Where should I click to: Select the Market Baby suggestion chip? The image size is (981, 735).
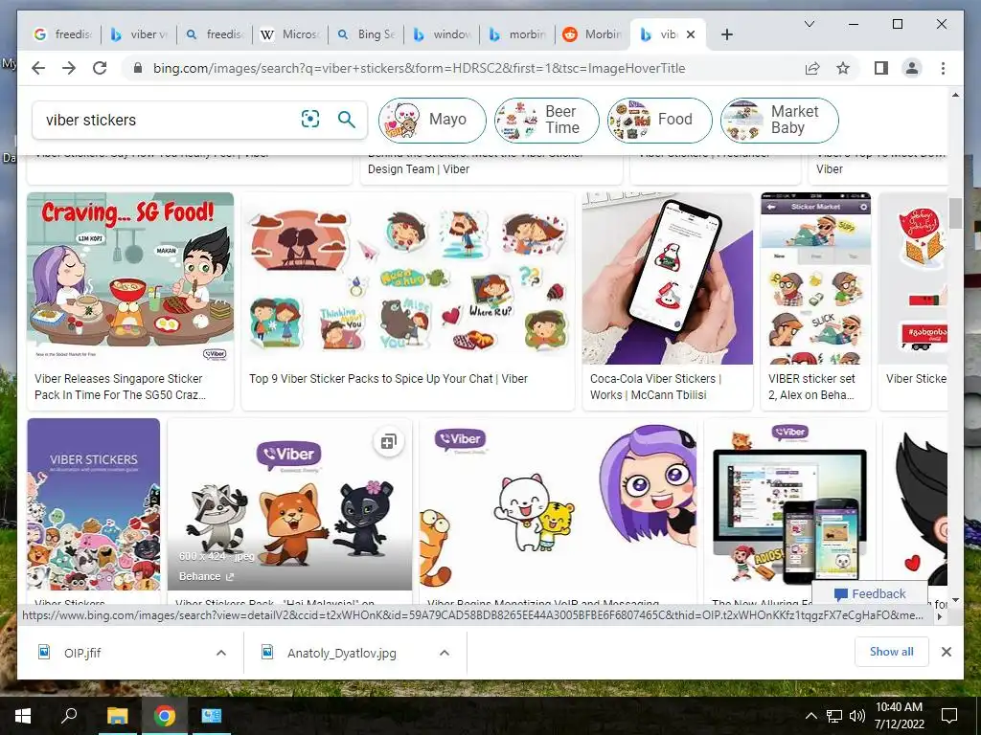(x=780, y=120)
